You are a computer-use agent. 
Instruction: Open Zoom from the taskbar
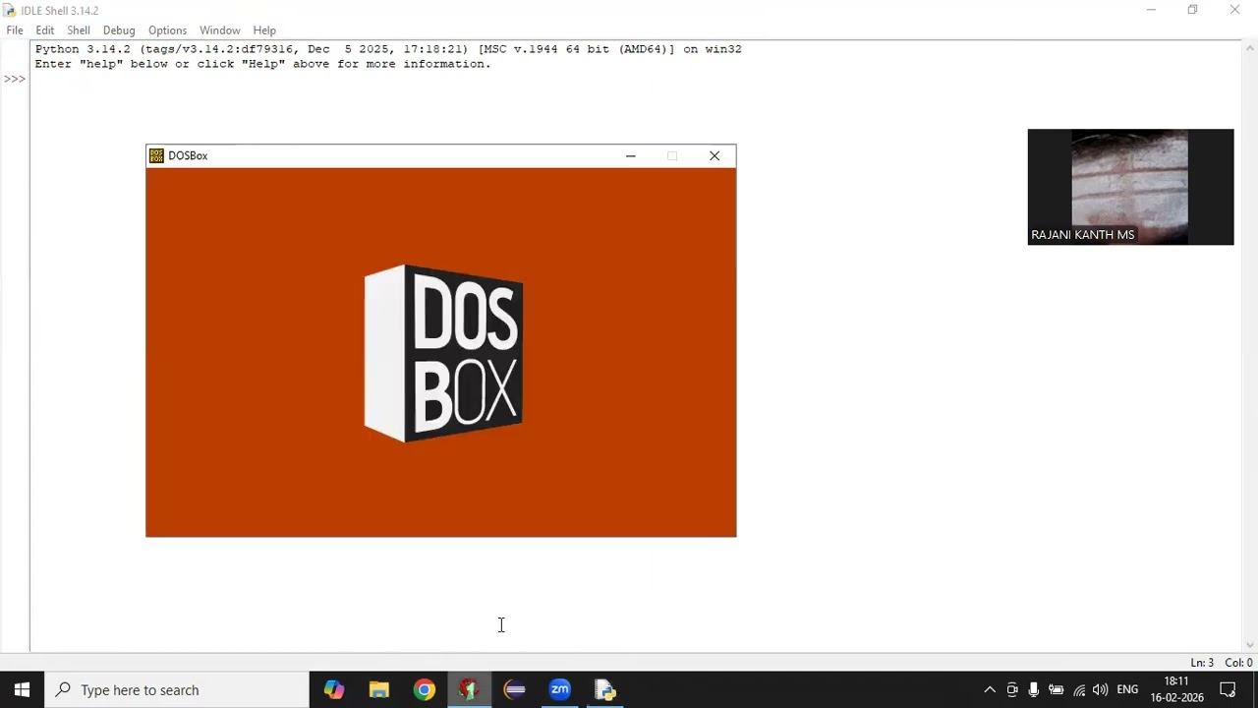tap(560, 689)
